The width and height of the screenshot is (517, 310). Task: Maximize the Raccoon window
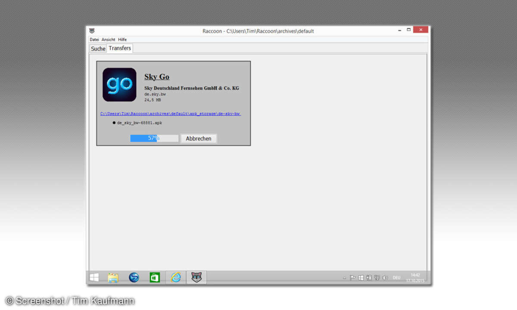click(x=409, y=30)
